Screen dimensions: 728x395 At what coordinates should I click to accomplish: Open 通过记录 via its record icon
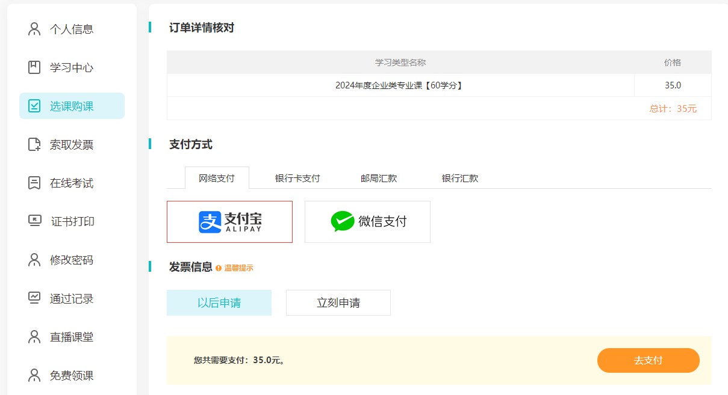click(x=34, y=298)
